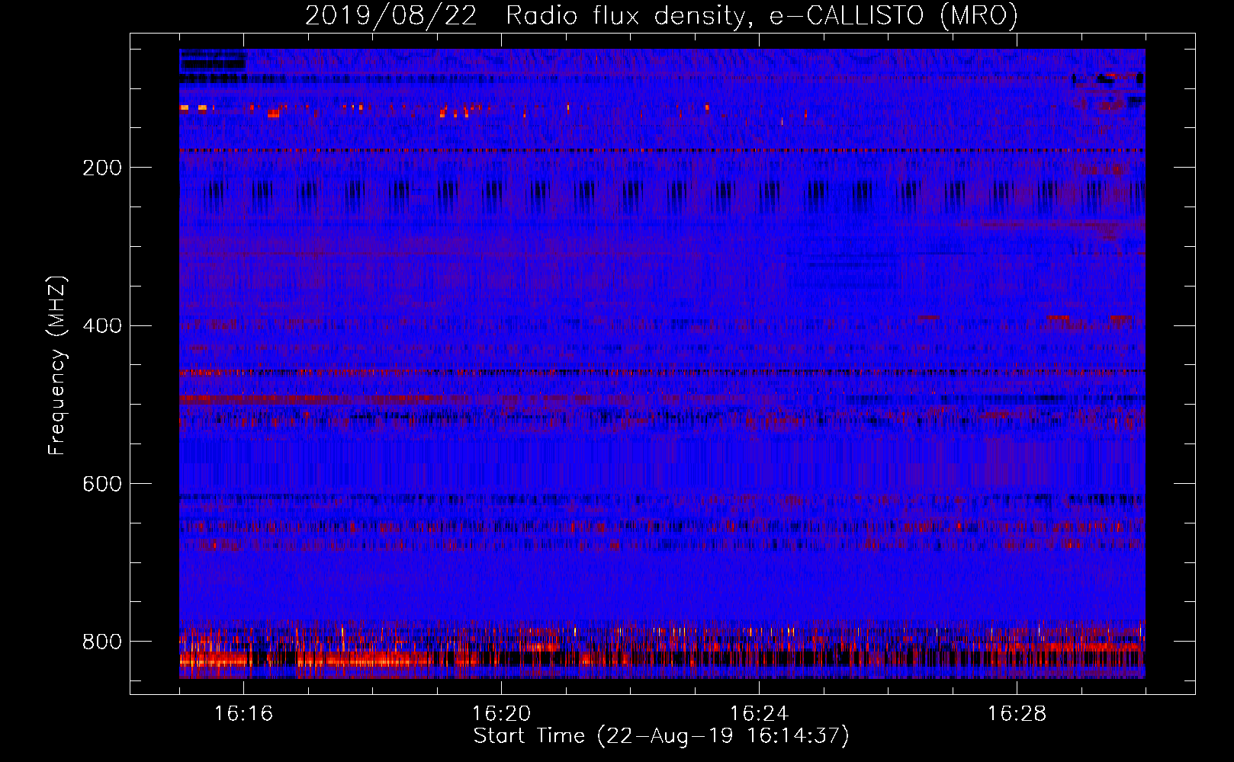Click the 16:20 time tick label
Viewport: 1234px width, 762px height.
502,713
